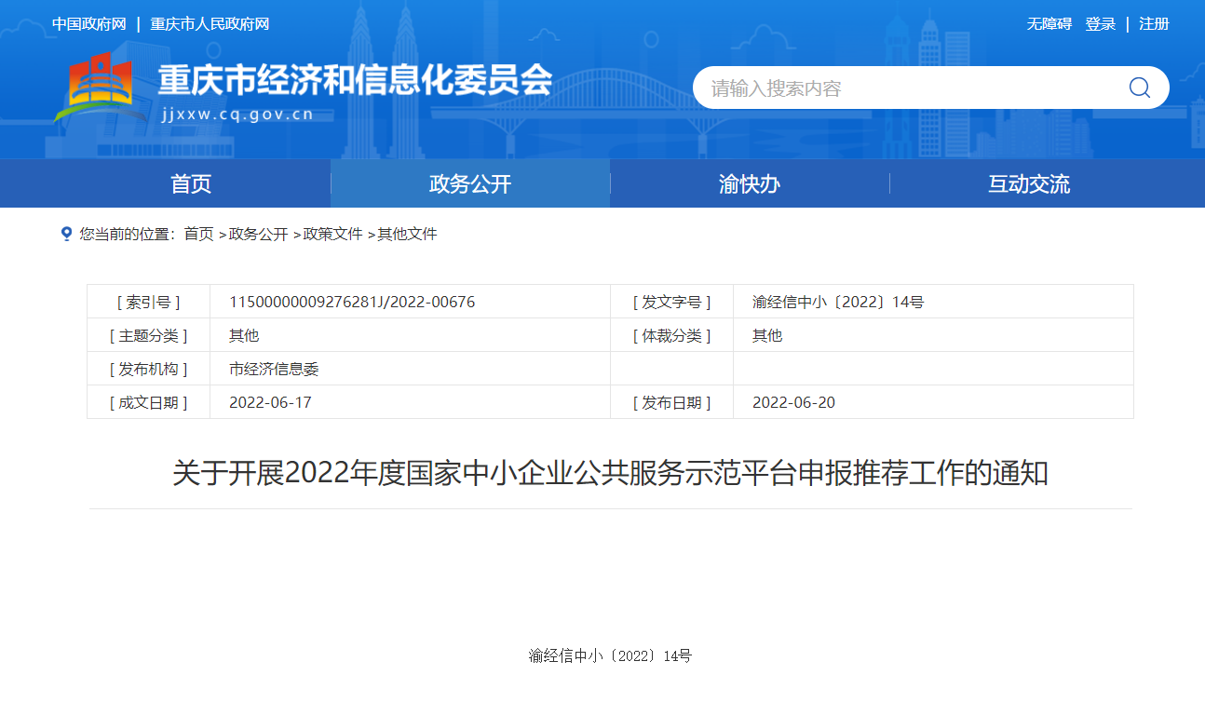Click the 登录 login link
The image size is (1205, 702).
[x=1100, y=24]
